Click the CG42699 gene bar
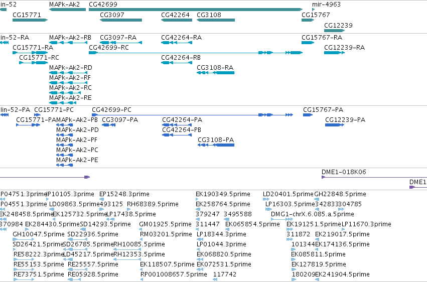 196,10
